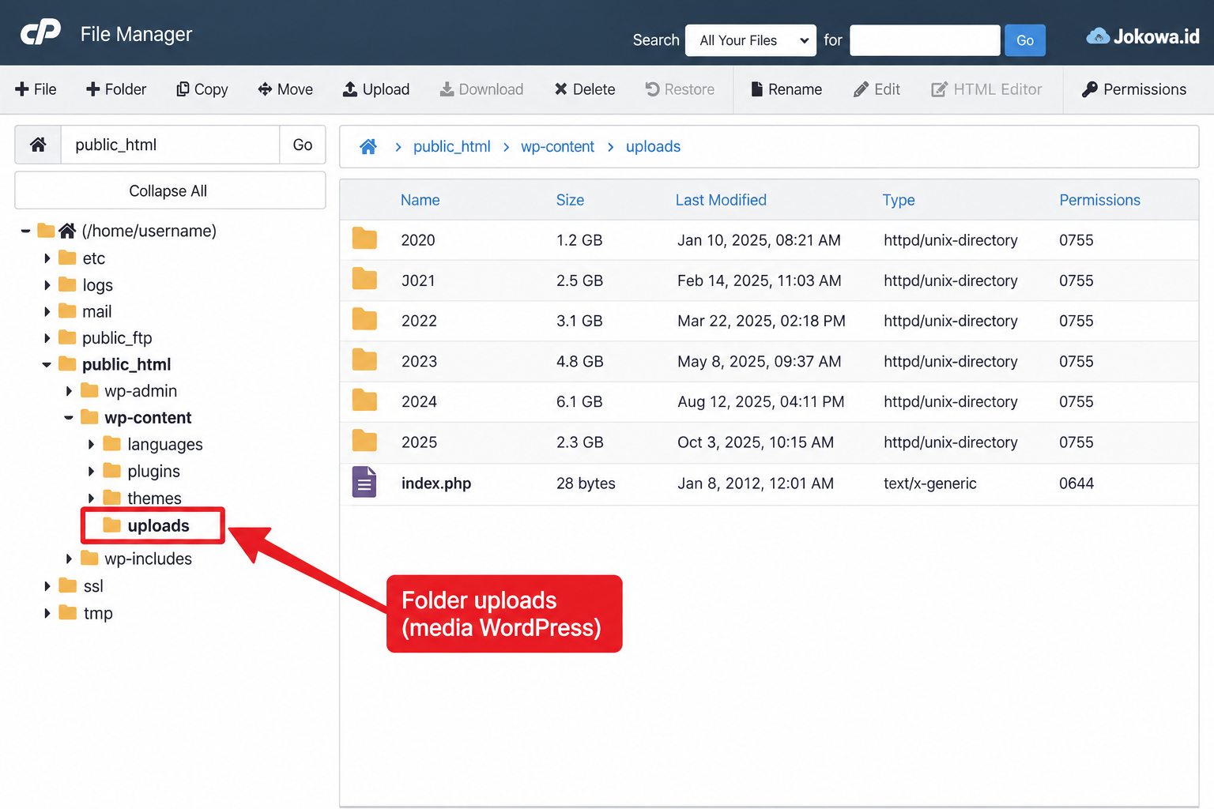Image resolution: width=1214 pixels, height=809 pixels.
Task: Click the text/x-generic type cell
Action: 930,484
